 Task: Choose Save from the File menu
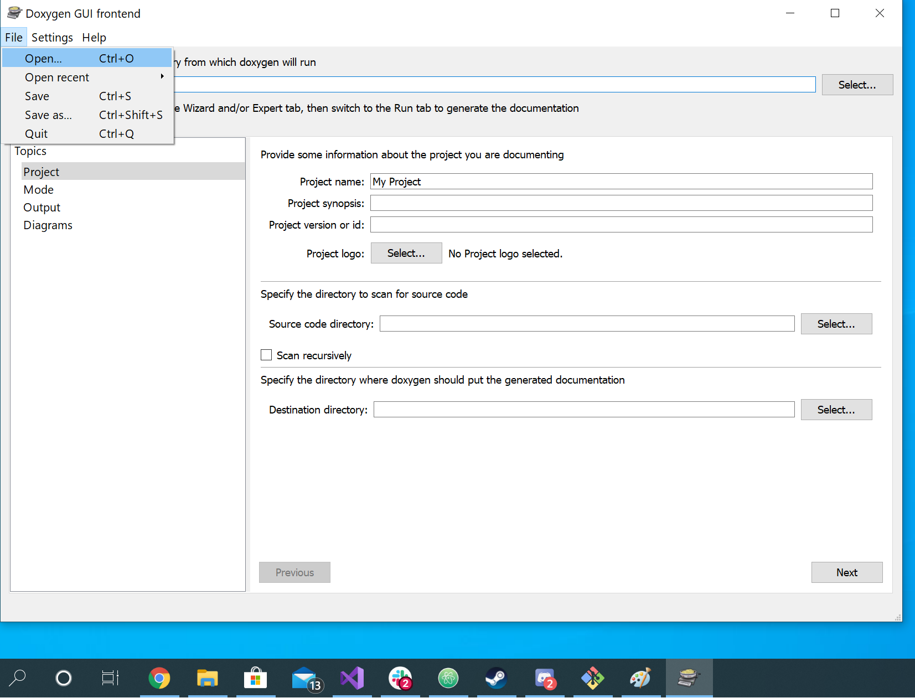tap(87, 96)
